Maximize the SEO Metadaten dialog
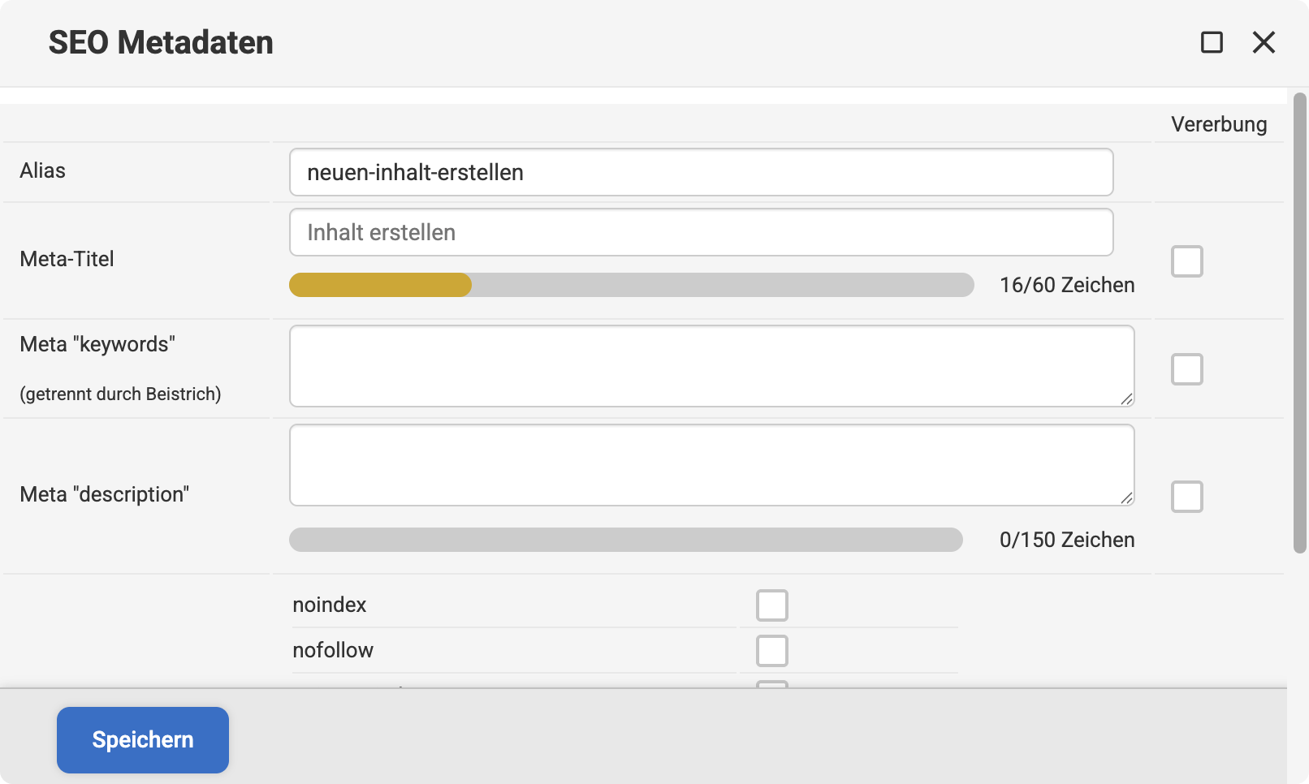This screenshot has height=784, width=1309. tap(1212, 42)
